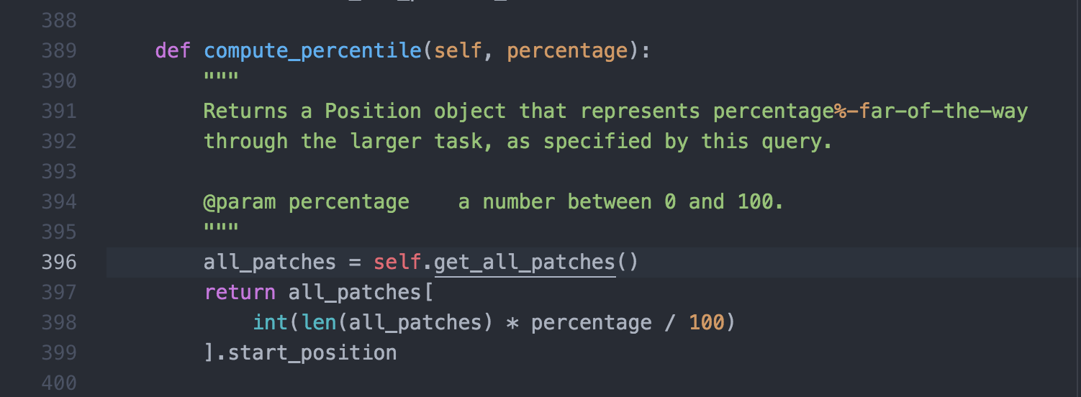Screen dimensions: 1081x397
Task: Click the '@param' tag in the docstring
Action: pyautogui.click(x=240, y=202)
